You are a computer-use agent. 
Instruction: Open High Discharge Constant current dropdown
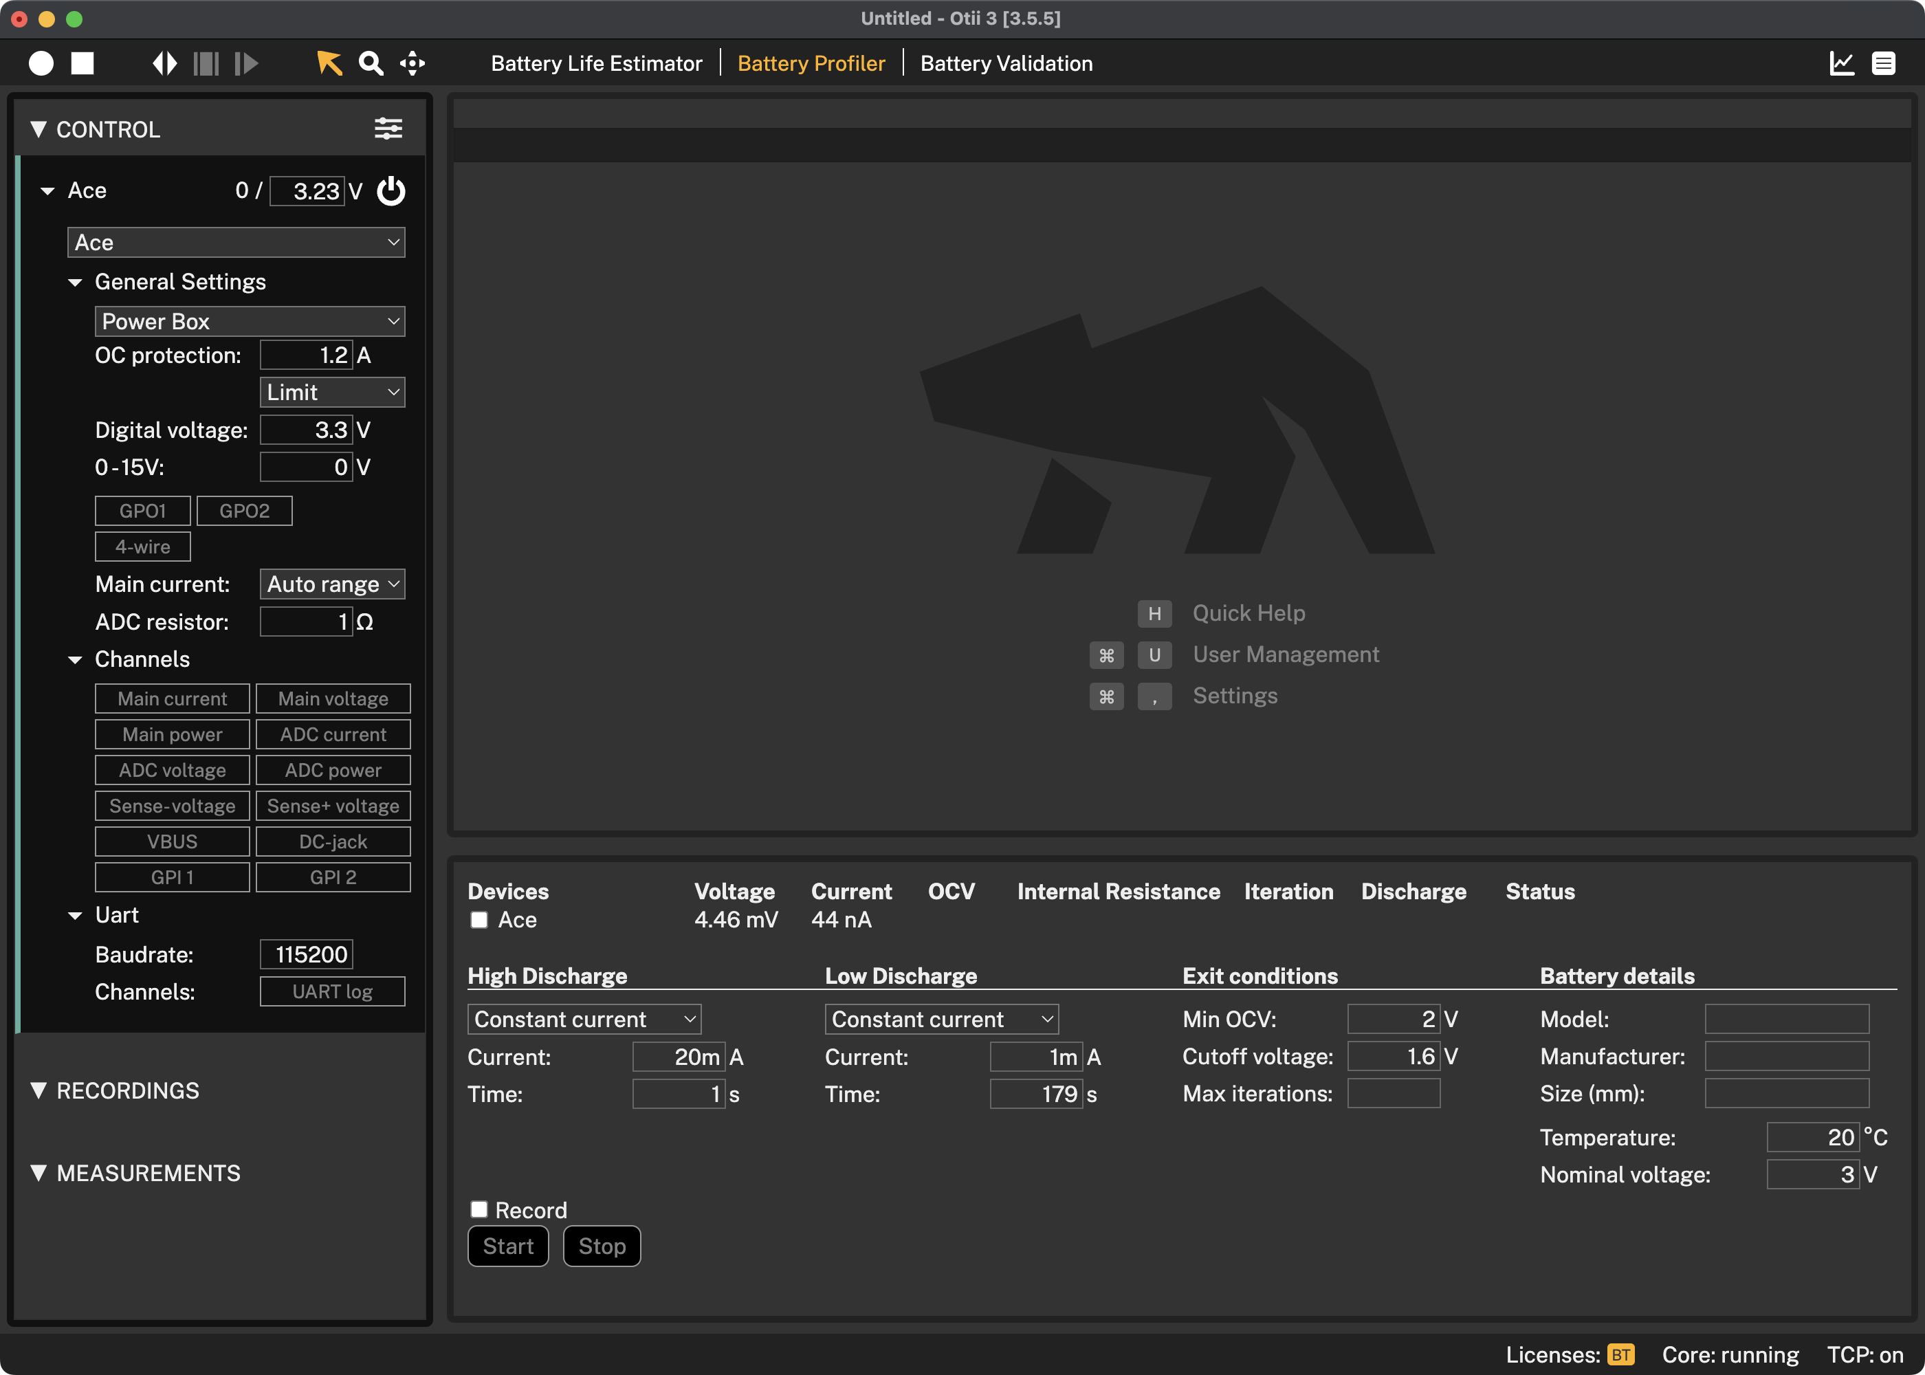[585, 1020]
